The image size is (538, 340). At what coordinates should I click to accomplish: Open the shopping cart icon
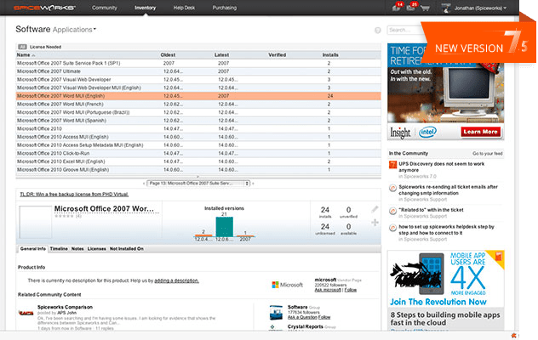click(425, 8)
